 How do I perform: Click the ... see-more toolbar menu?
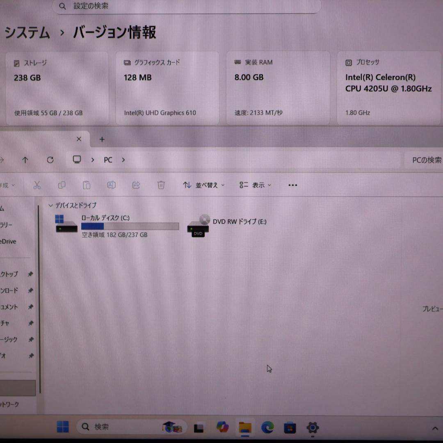click(292, 185)
